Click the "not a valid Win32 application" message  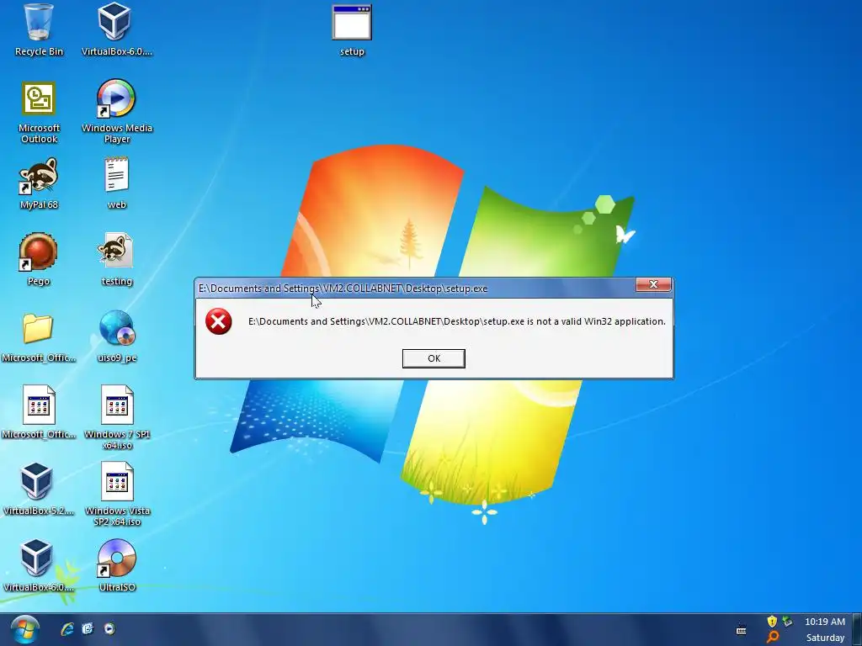(x=457, y=321)
